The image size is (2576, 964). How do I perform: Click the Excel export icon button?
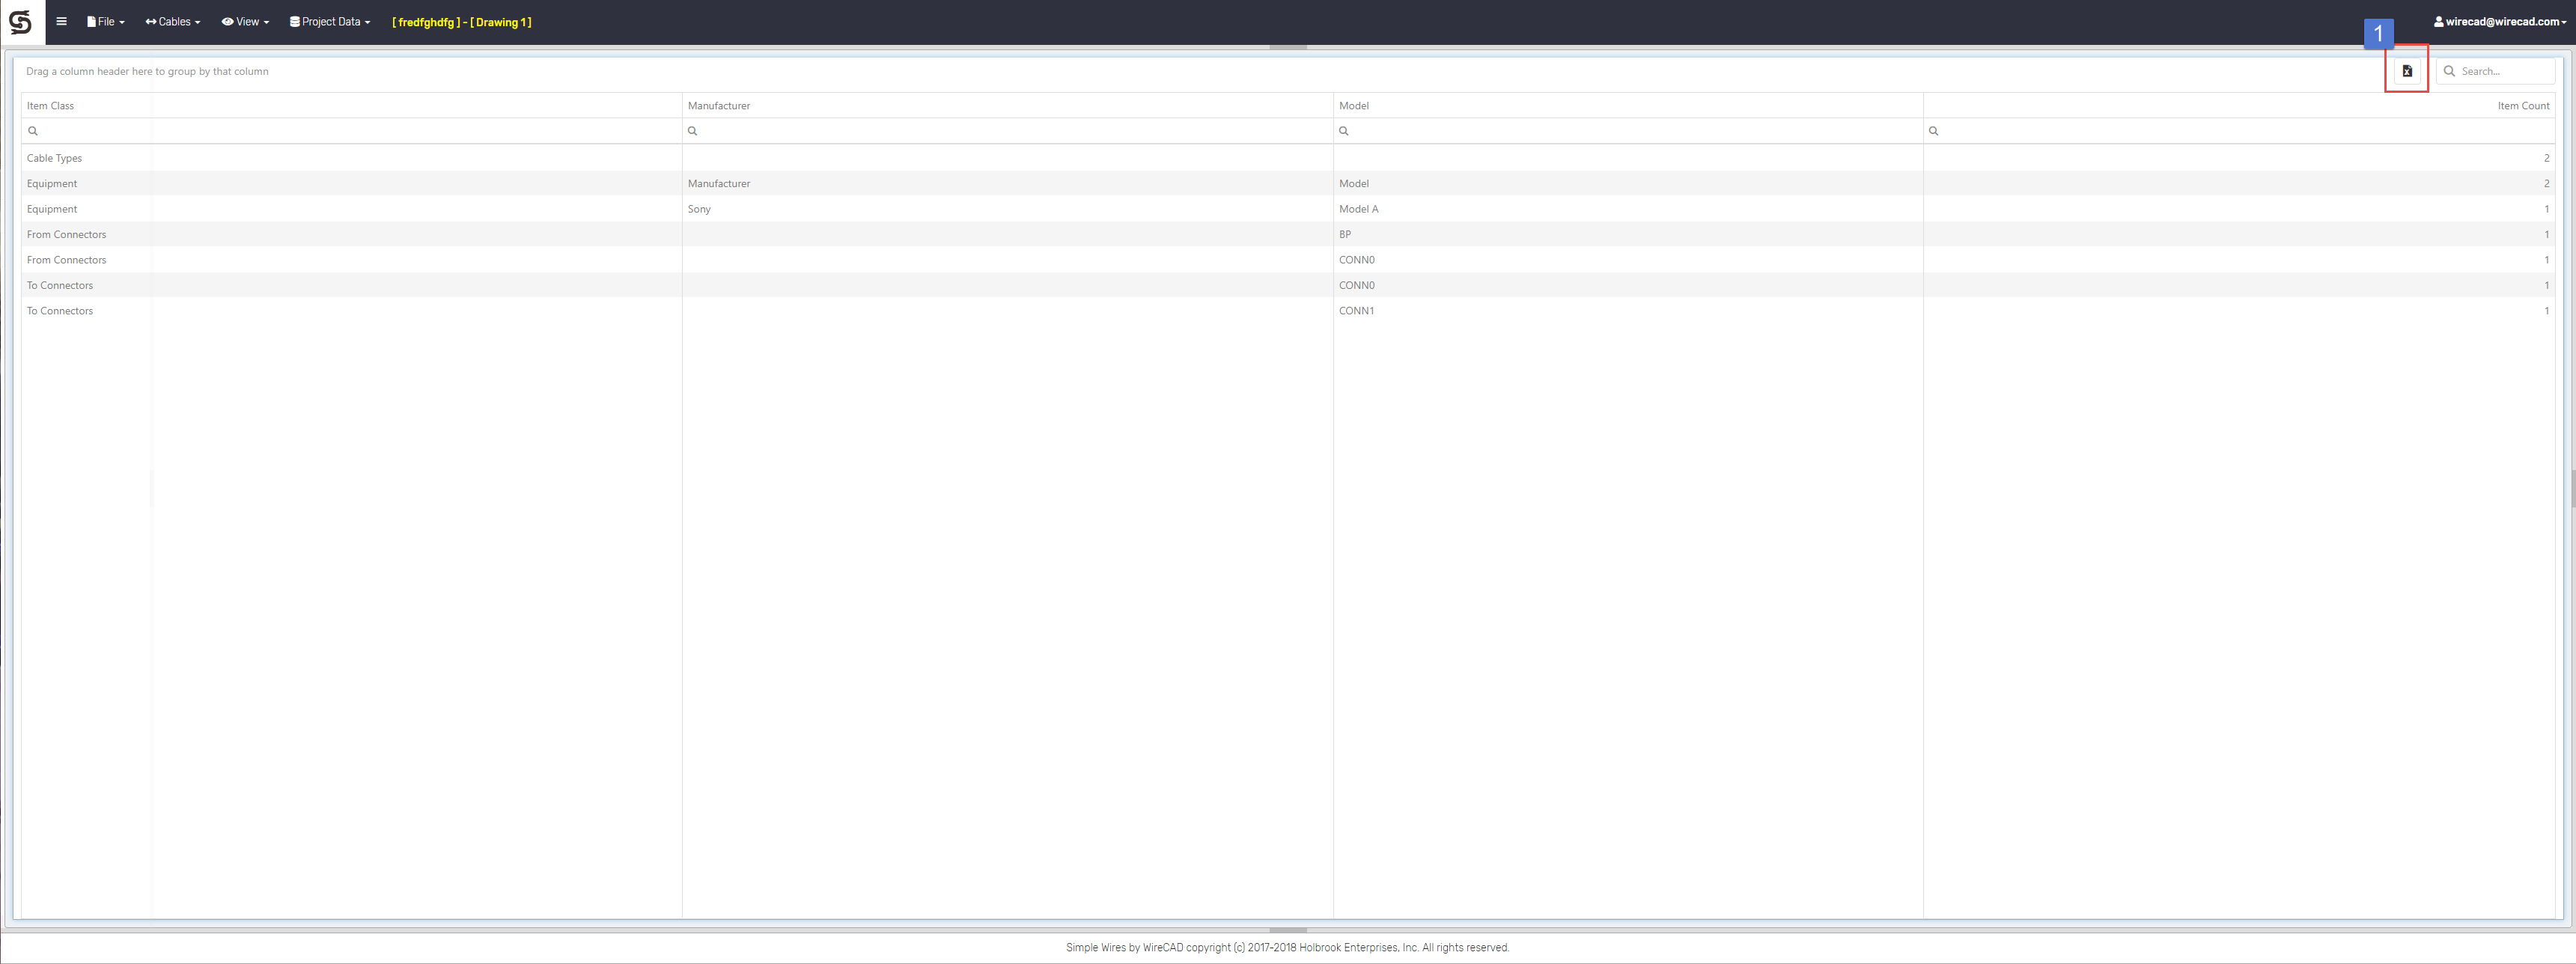tap(2407, 71)
